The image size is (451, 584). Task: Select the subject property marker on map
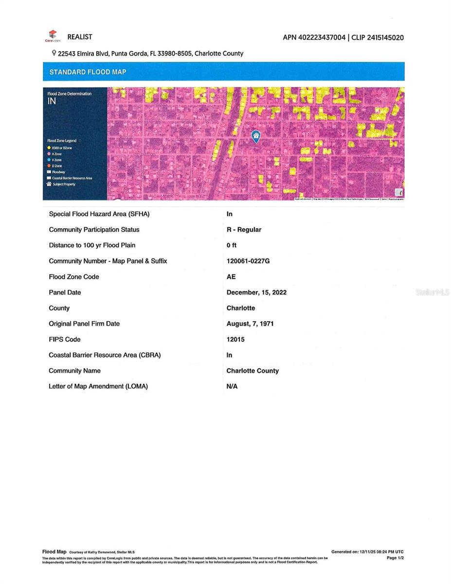(255, 136)
